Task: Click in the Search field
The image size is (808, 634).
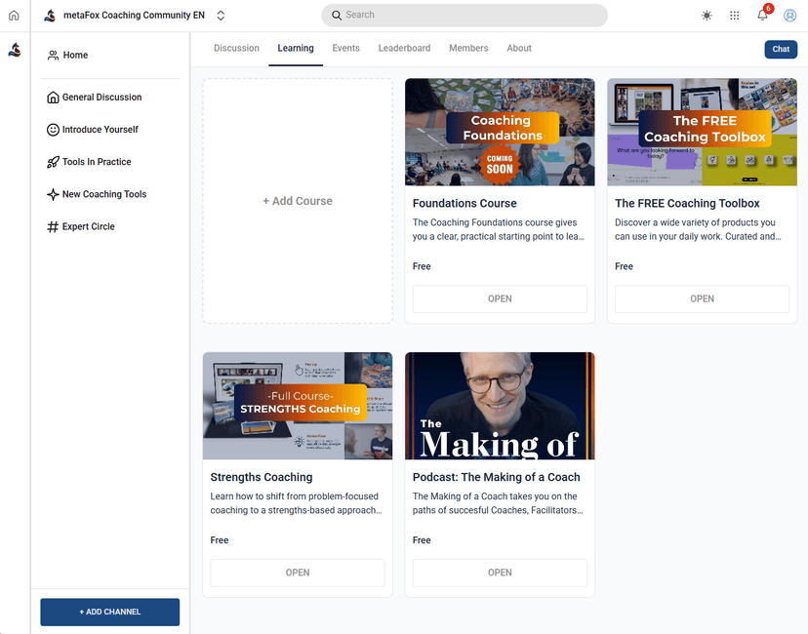Action: click(x=465, y=16)
